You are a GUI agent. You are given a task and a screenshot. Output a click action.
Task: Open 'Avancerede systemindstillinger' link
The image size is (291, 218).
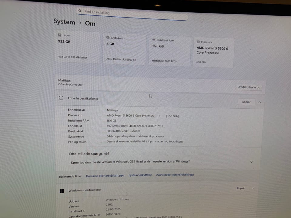tap(175, 175)
